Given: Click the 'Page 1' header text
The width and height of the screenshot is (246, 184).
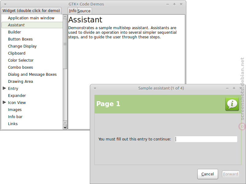Looking at the screenshot, I should [108, 104].
